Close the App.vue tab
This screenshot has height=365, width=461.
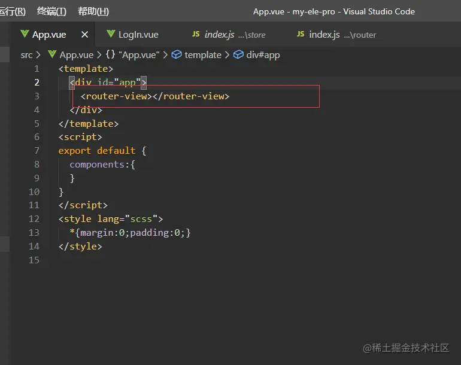coord(84,35)
